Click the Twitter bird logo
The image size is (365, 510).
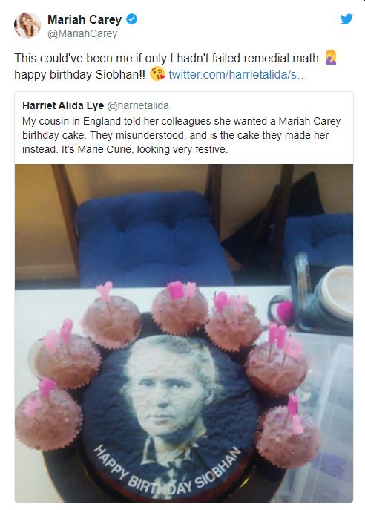pyautogui.click(x=346, y=19)
